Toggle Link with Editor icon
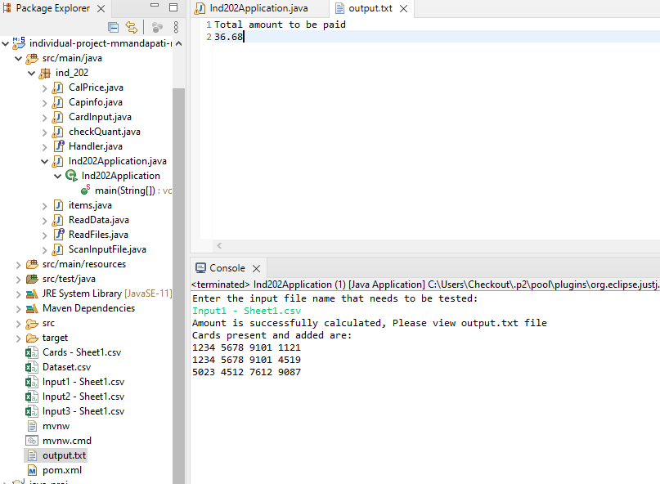This screenshot has height=484, width=660. pyautogui.click(x=132, y=28)
